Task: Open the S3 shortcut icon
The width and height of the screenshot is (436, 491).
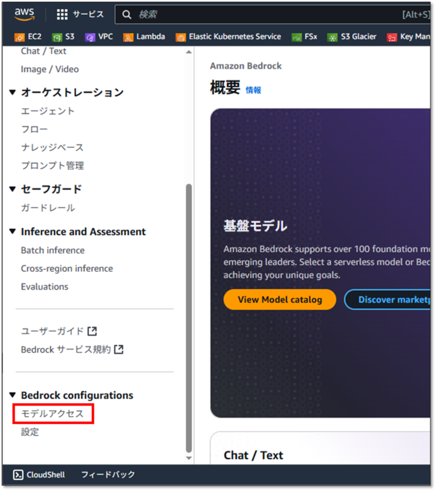Action: 57,37
